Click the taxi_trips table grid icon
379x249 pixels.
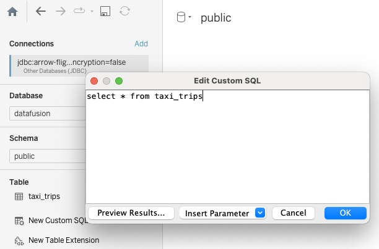tap(19, 196)
